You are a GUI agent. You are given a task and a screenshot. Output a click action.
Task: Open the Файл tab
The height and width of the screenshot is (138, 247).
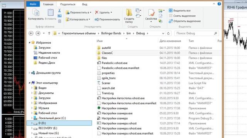pyautogui.click(x=33, y=4)
